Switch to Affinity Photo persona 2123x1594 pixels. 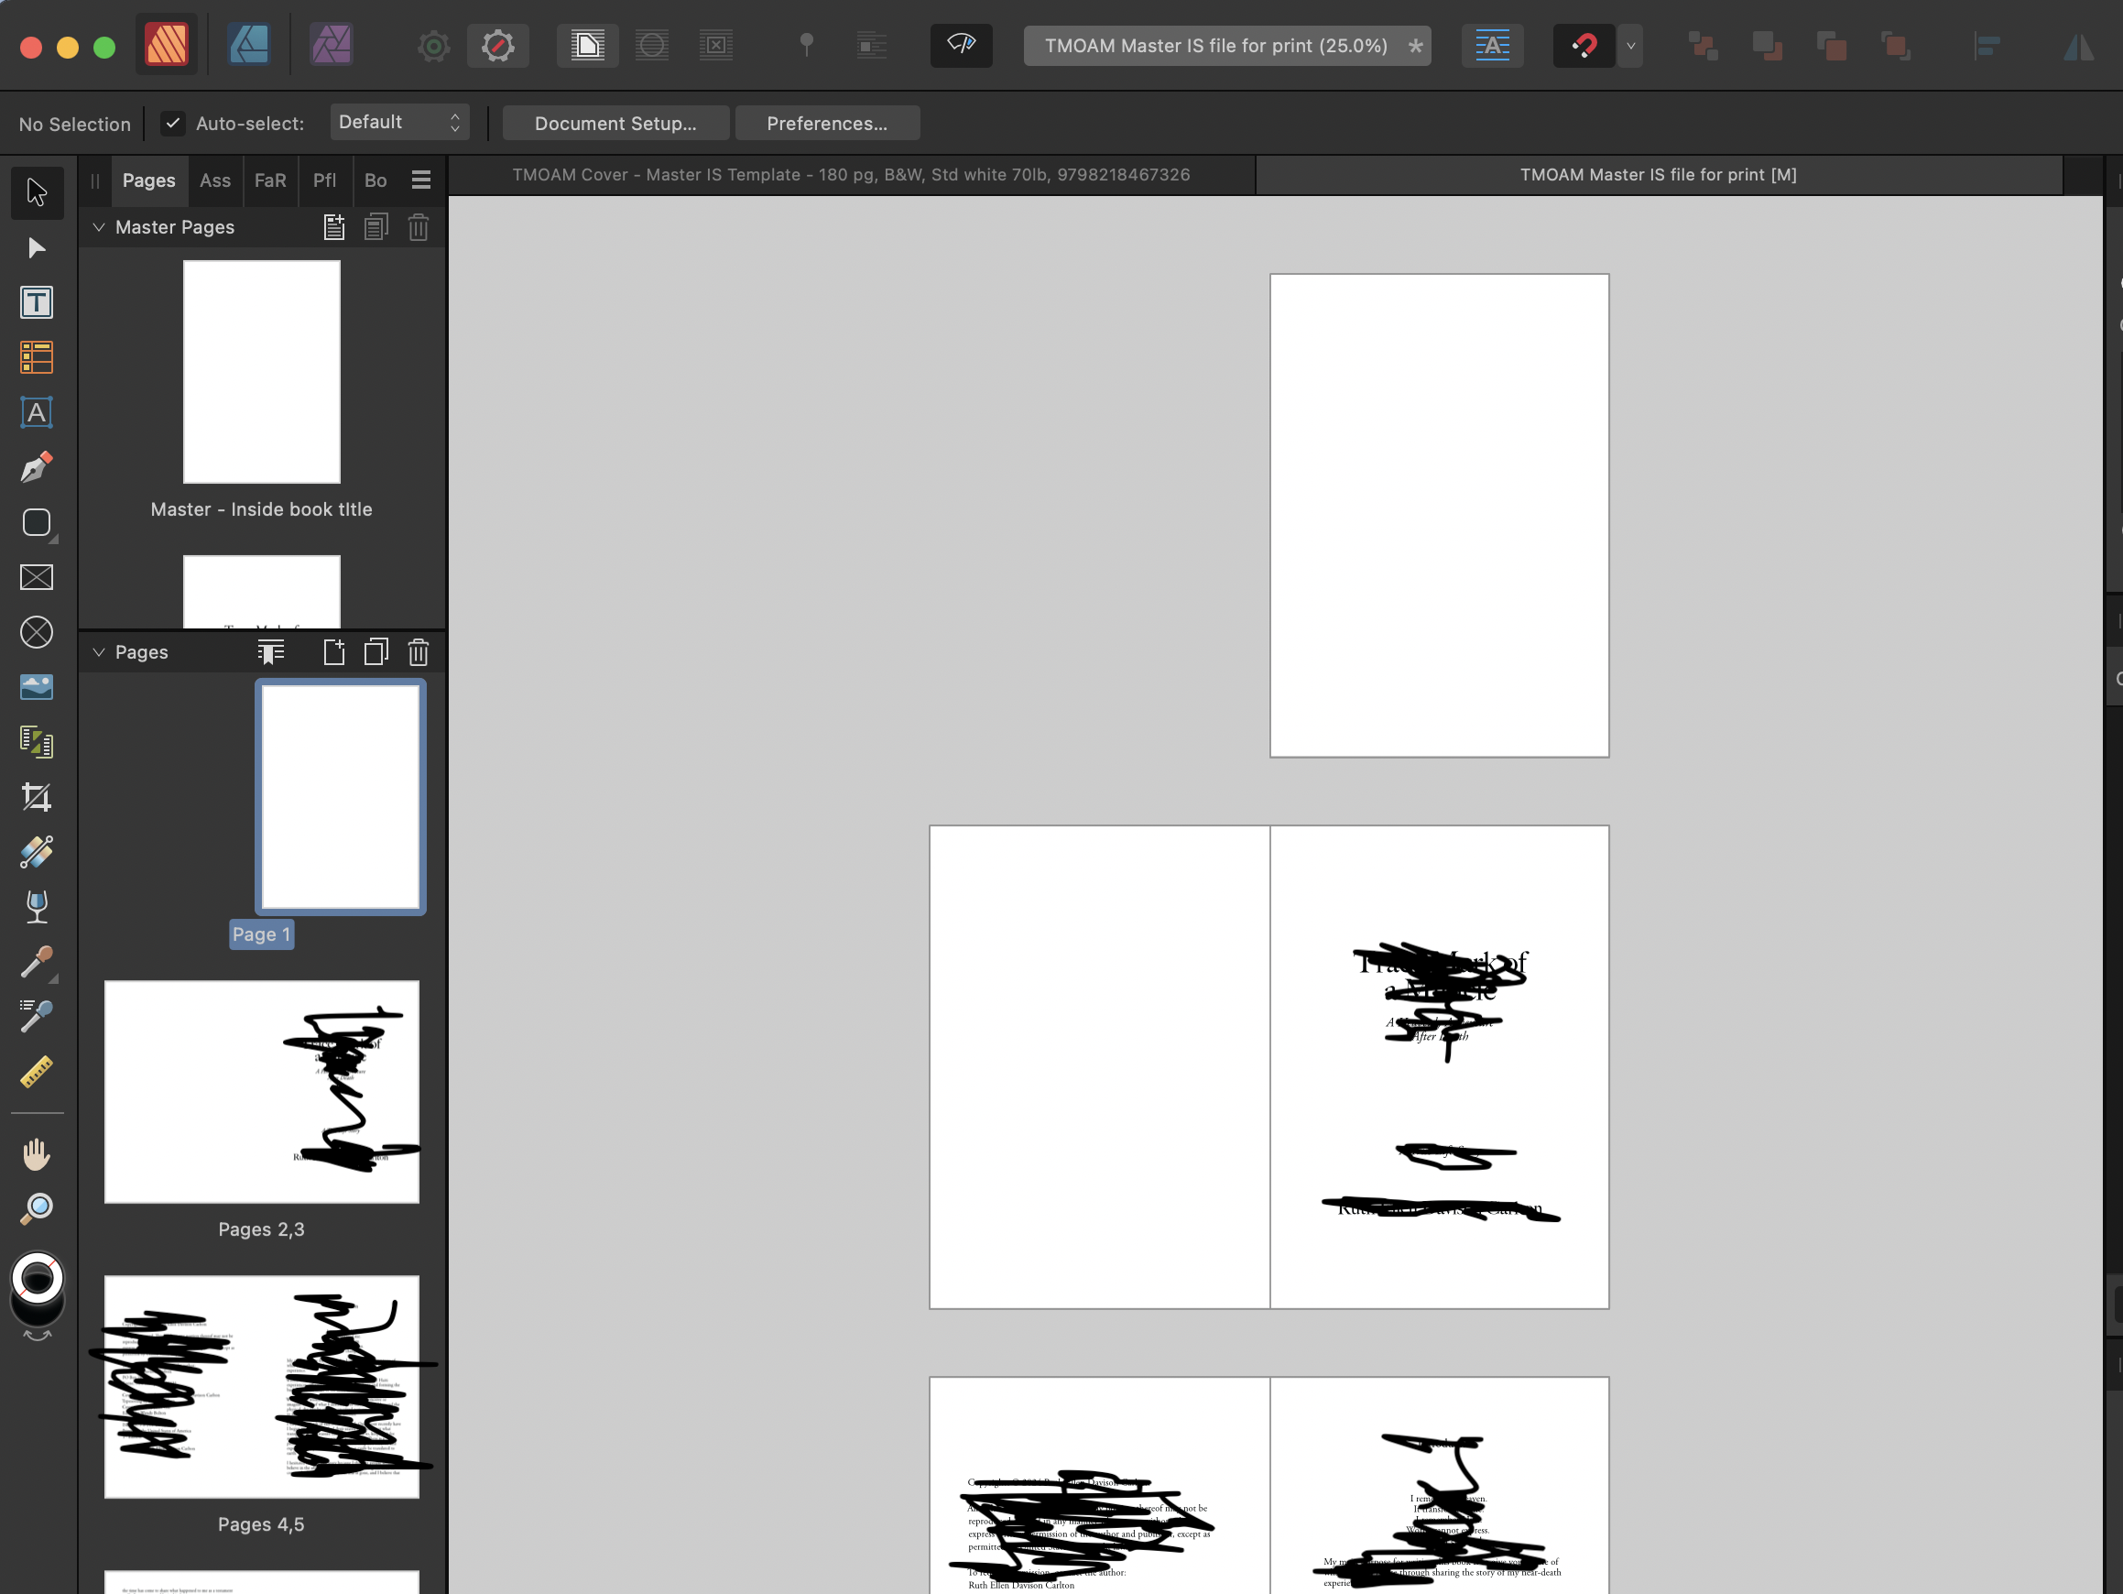pyautogui.click(x=332, y=44)
